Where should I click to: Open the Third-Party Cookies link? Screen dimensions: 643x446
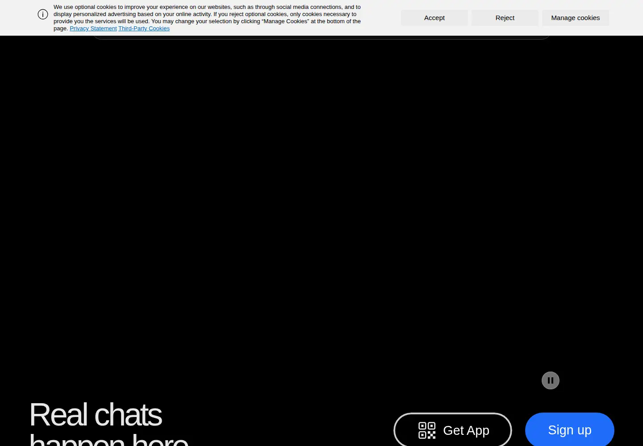(x=144, y=29)
